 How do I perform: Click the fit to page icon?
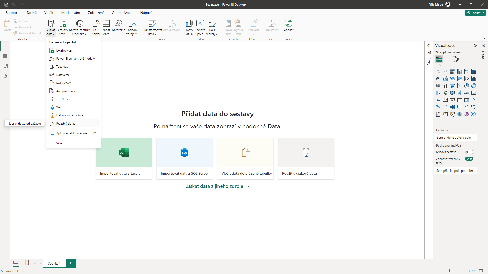coord(481,271)
